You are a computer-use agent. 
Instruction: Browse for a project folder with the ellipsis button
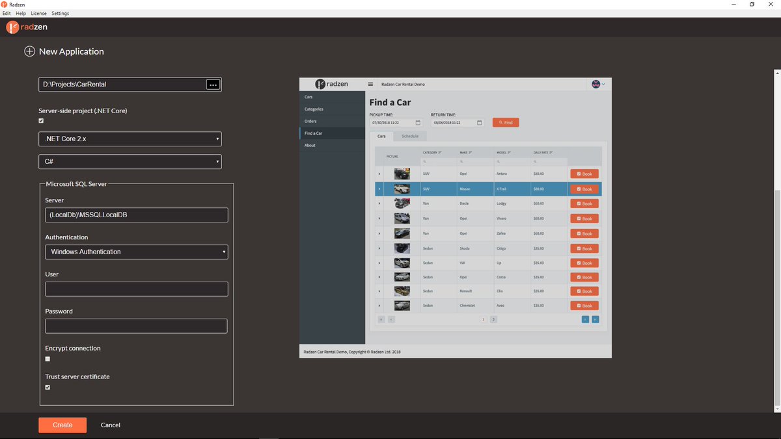coord(213,84)
